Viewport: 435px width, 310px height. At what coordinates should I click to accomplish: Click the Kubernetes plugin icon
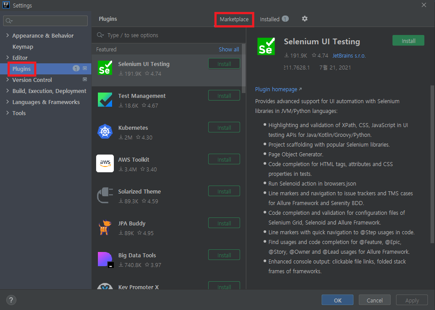pyautogui.click(x=105, y=132)
